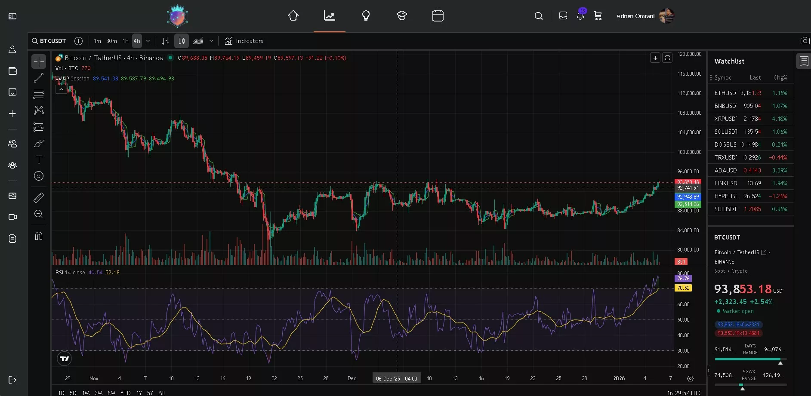Enable candlestick chart style
Image resolution: width=811 pixels, height=396 pixels.
click(x=181, y=41)
